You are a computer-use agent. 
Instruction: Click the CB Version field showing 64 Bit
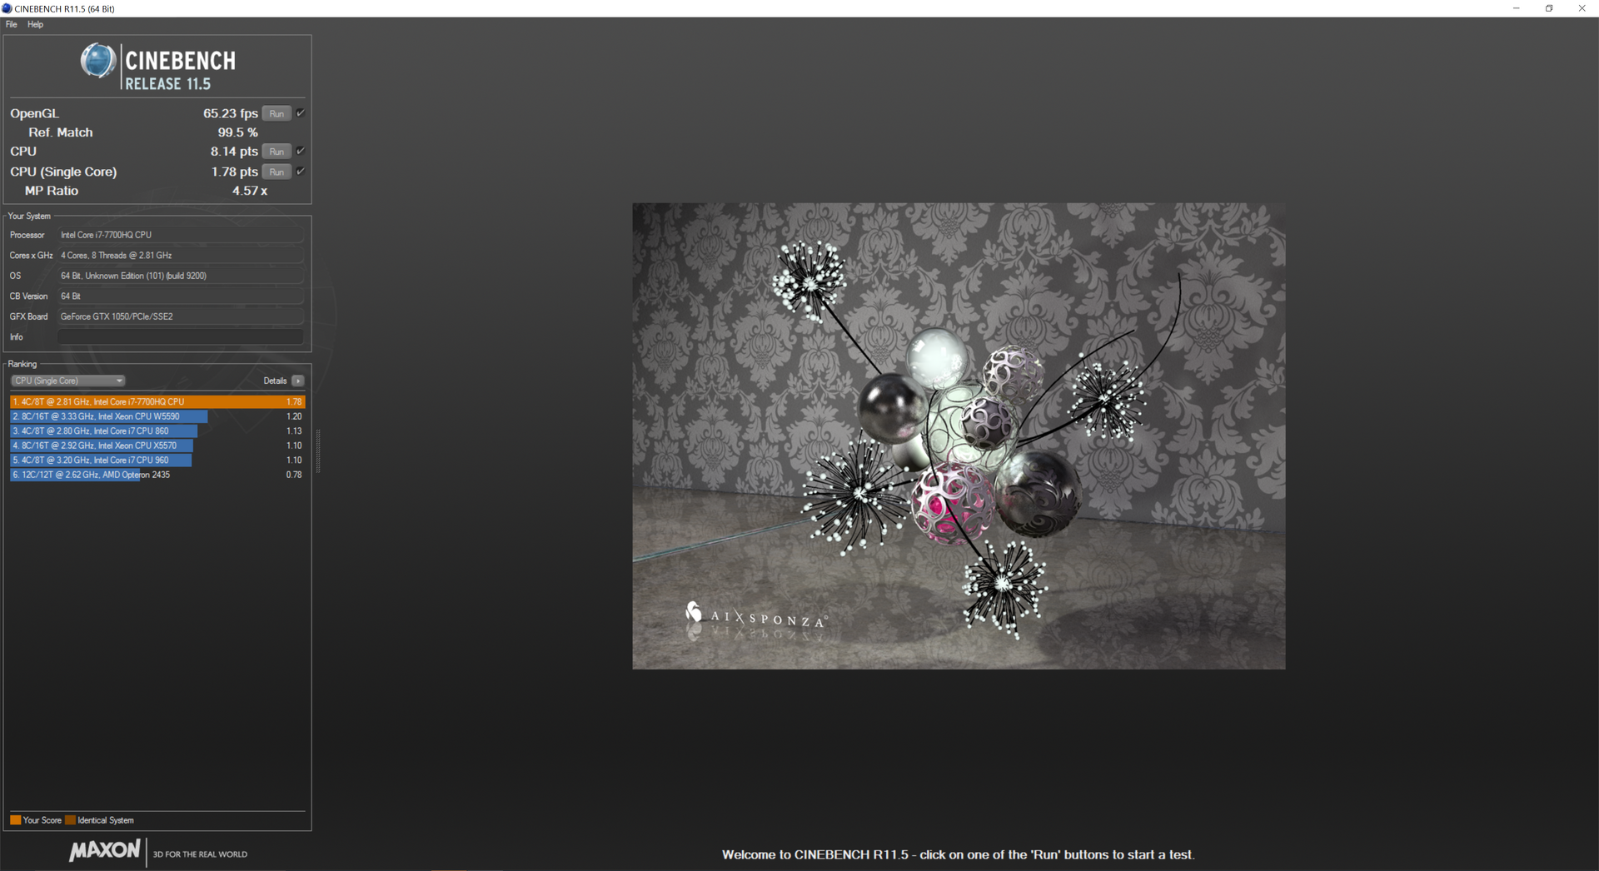click(181, 296)
